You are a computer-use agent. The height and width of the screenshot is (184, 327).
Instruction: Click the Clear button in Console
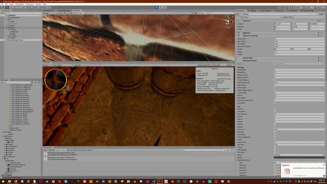click(x=45, y=150)
